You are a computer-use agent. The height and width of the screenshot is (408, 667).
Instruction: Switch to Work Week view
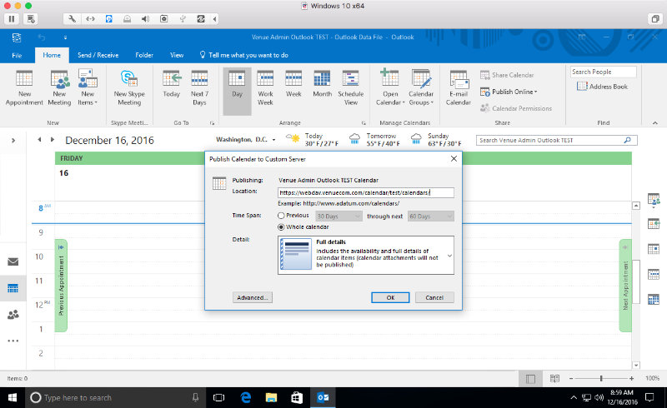[265, 80]
